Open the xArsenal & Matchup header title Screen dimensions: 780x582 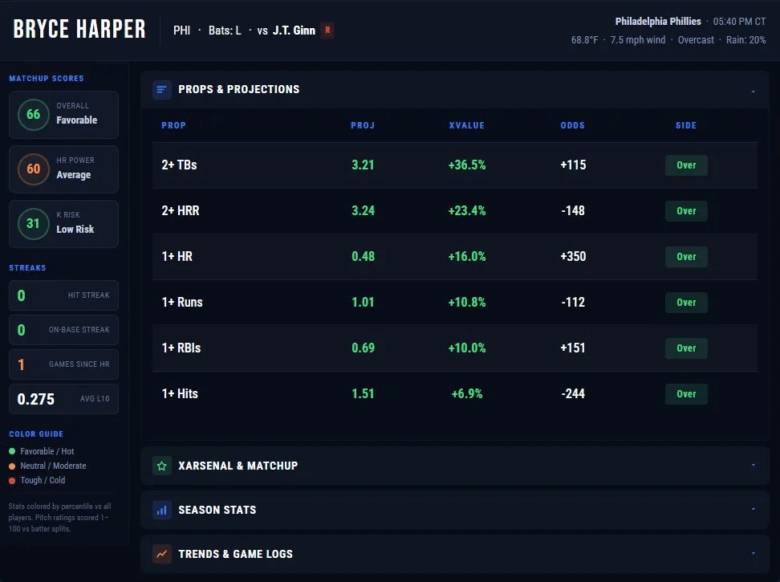[238, 466]
